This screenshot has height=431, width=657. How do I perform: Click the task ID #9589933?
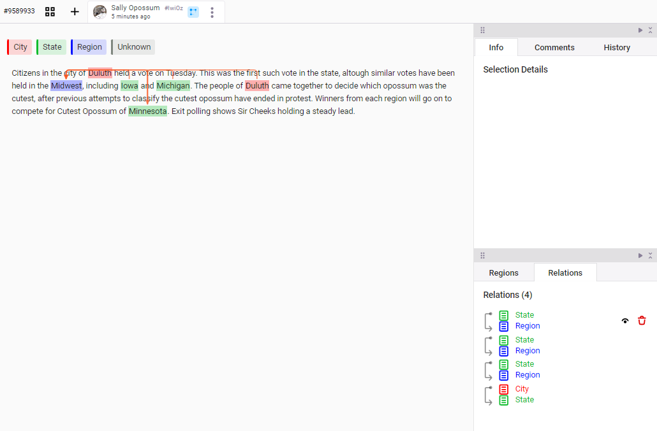point(19,11)
